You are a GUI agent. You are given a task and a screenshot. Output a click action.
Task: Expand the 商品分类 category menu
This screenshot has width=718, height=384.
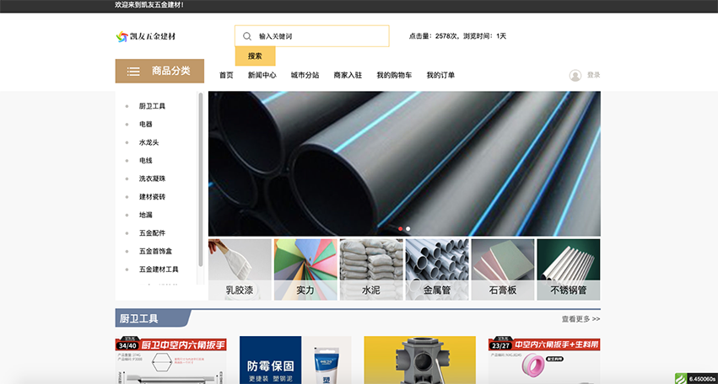(159, 71)
